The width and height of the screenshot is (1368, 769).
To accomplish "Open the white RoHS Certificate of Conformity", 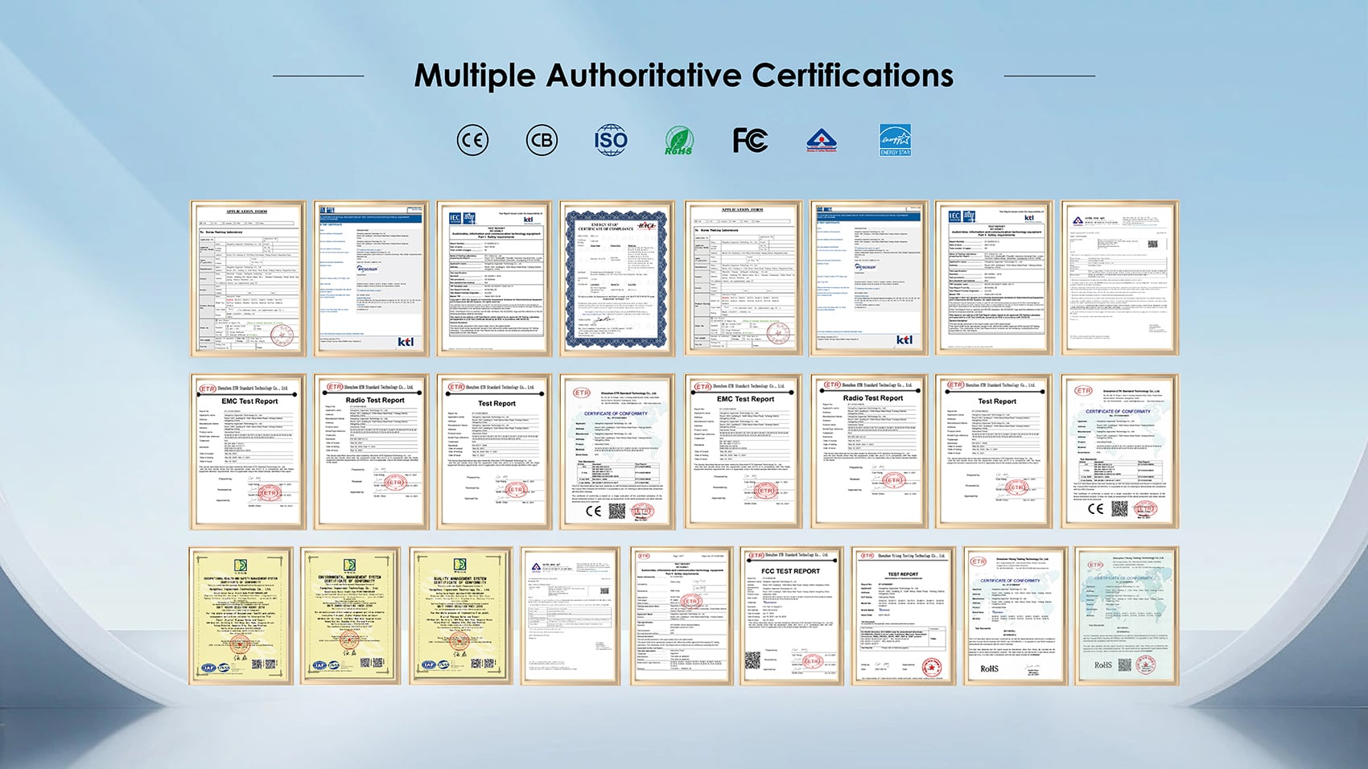I will pos(1016,616).
